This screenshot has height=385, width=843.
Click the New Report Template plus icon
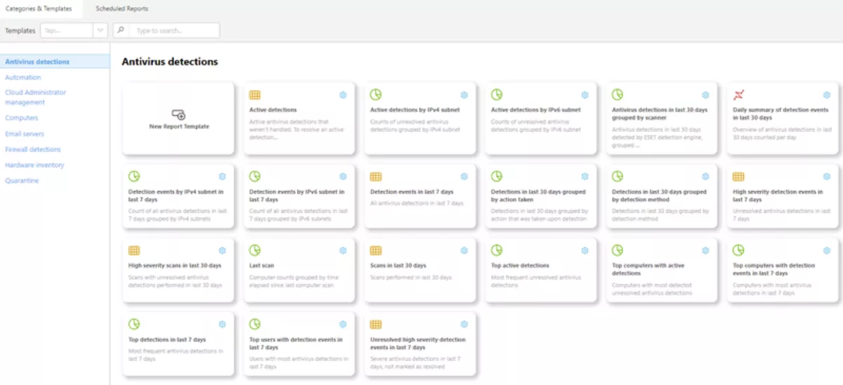coord(178,115)
